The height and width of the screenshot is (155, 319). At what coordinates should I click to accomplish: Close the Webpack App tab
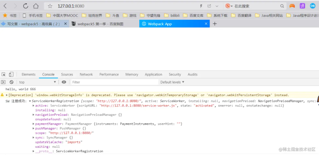pyautogui.click(x=206, y=24)
